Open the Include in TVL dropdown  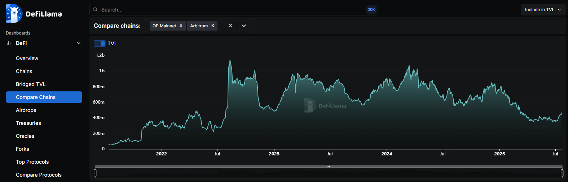(543, 10)
